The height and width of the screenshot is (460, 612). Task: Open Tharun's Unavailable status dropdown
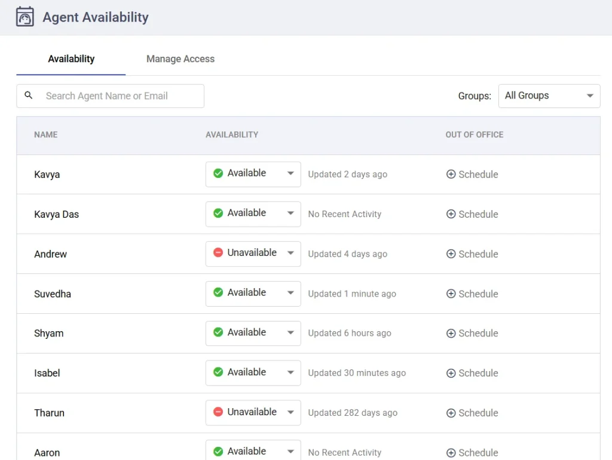pyautogui.click(x=253, y=413)
